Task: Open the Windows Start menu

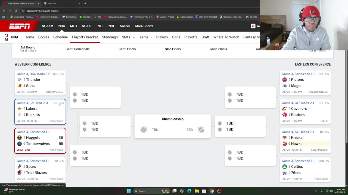Action: pyautogui.click(x=129, y=191)
